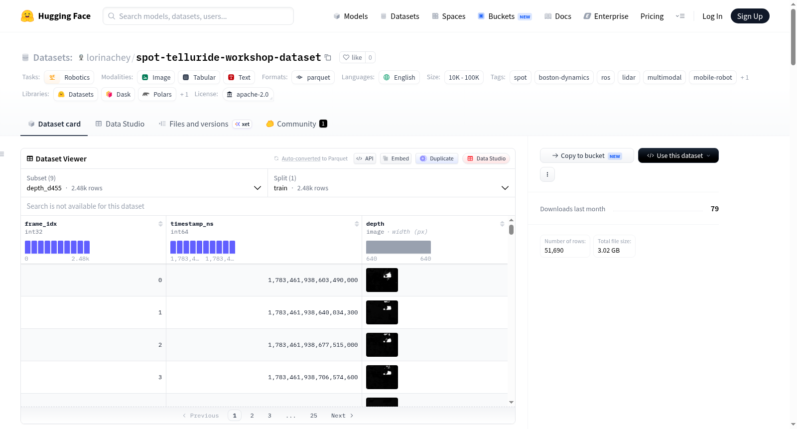Click the English language tag

tap(399, 77)
